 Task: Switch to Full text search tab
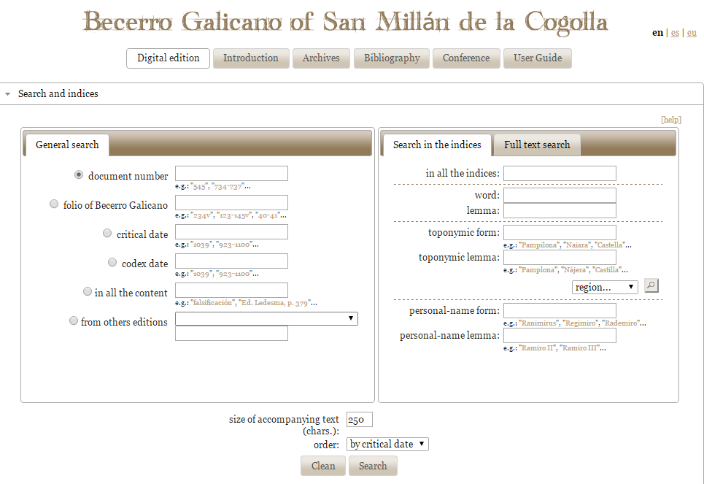(537, 145)
